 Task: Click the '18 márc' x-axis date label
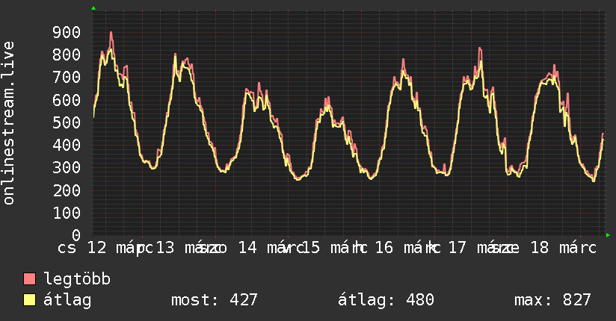point(564,248)
